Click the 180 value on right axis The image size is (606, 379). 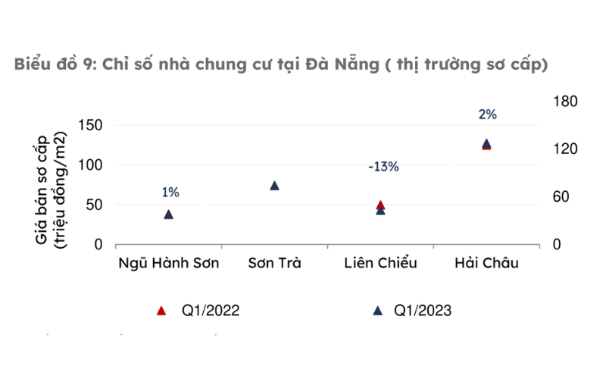pyautogui.click(x=565, y=102)
